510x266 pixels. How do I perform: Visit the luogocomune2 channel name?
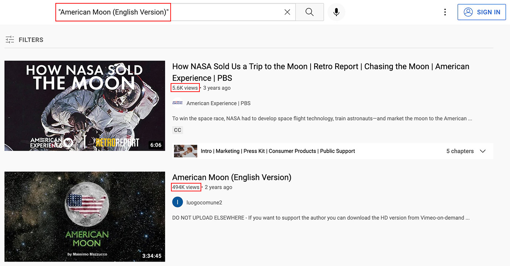pos(204,202)
